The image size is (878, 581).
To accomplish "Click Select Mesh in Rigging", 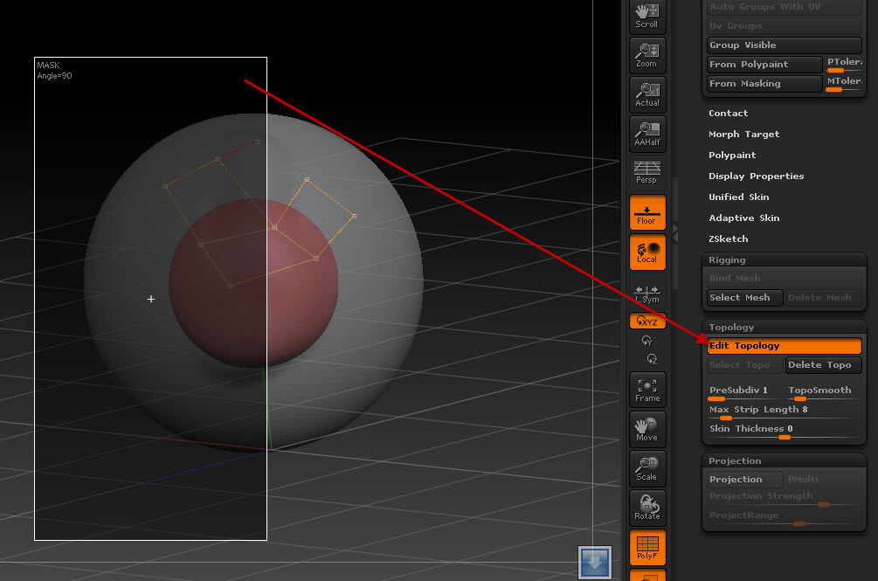I will [x=744, y=298].
